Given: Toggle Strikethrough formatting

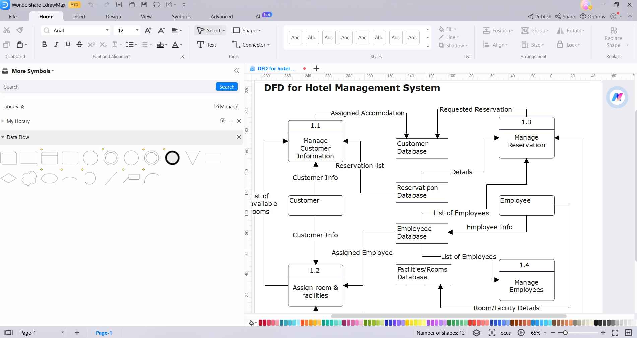Looking at the screenshot, I should (79, 45).
